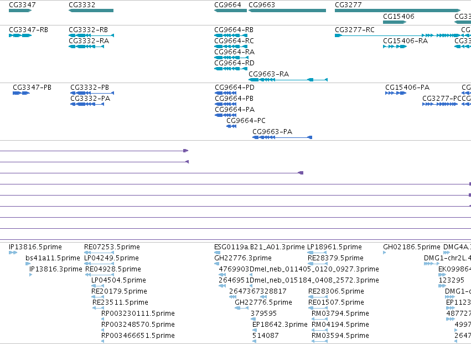Select the CG3277 gene label
Screen dimensions: 471x344
pos(348,5)
